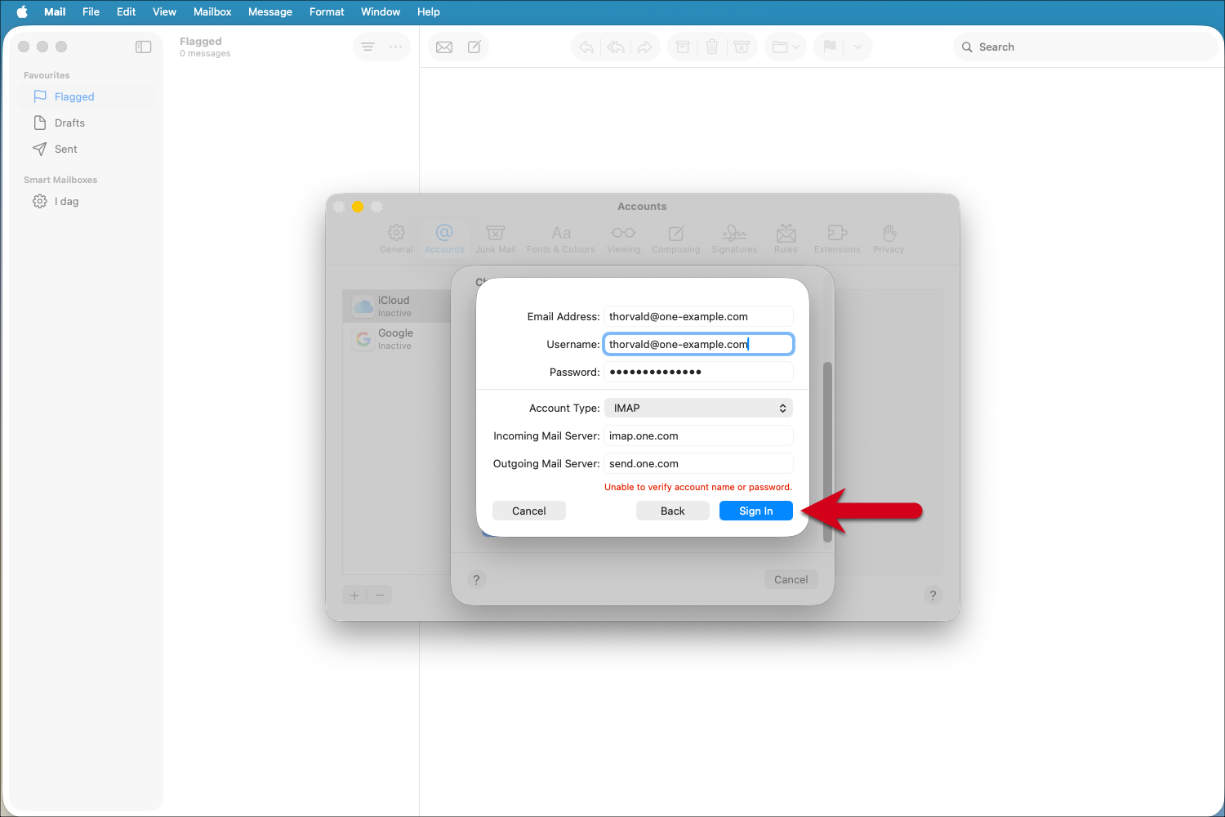This screenshot has width=1225, height=817.
Task: Compose a new message
Action: point(474,47)
